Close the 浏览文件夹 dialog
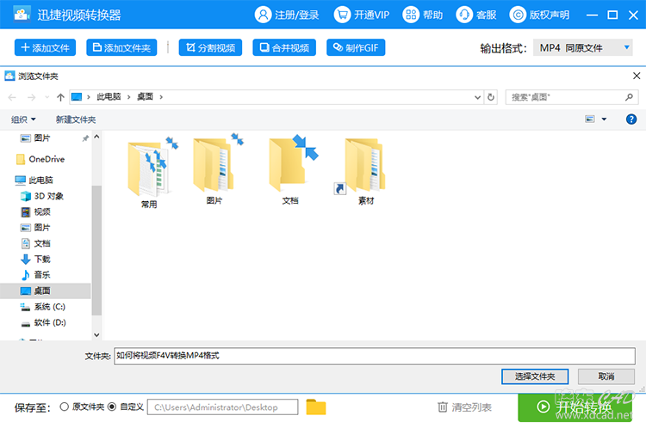The image size is (646, 428). pos(637,76)
